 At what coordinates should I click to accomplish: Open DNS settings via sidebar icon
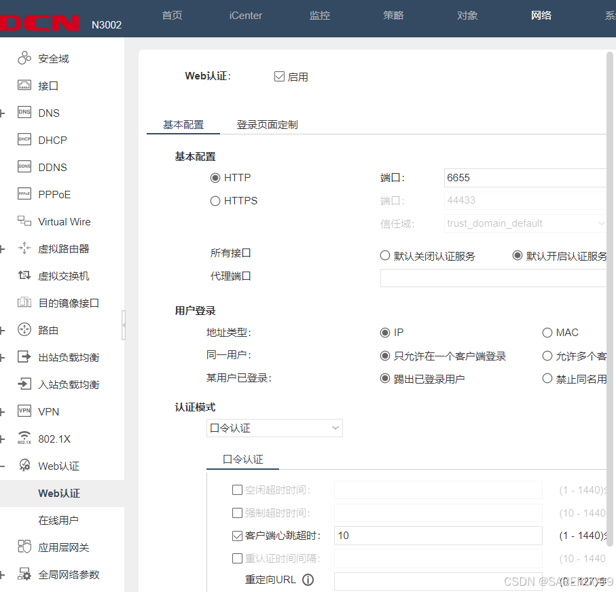coord(25,112)
